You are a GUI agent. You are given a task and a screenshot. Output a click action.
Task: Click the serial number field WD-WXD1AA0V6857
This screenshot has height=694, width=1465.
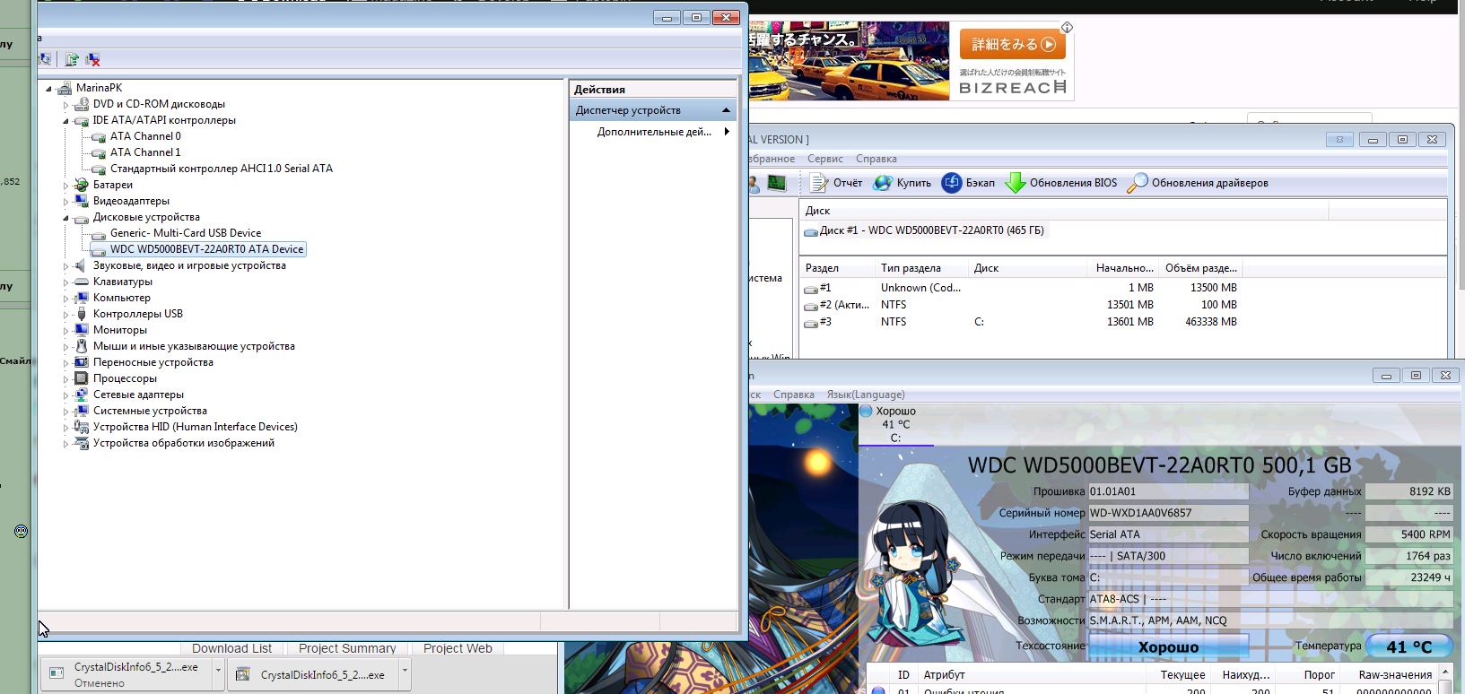[1168, 513]
